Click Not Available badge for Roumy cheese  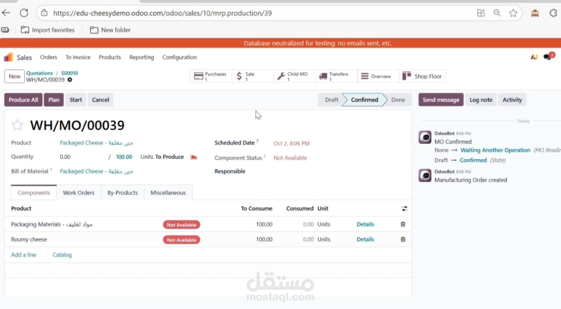(x=181, y=240)
